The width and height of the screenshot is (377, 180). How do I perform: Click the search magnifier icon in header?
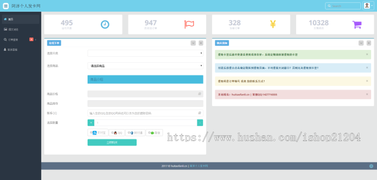click(x=329, y=6)
